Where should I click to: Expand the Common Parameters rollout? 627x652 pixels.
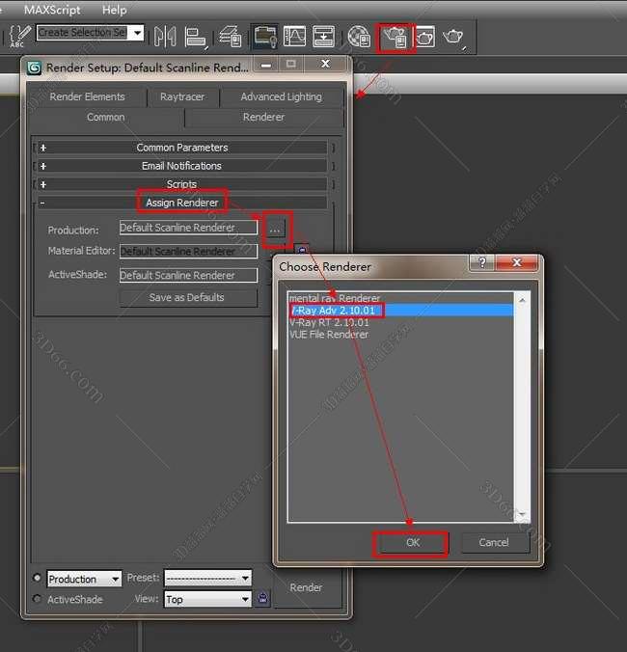[182, 148]
